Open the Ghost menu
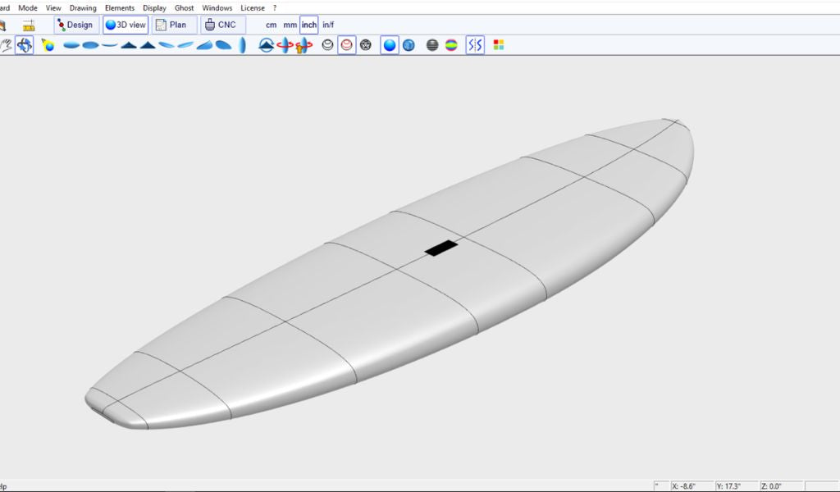The height and width of the screenshot is (492, 840). point(184,7)
